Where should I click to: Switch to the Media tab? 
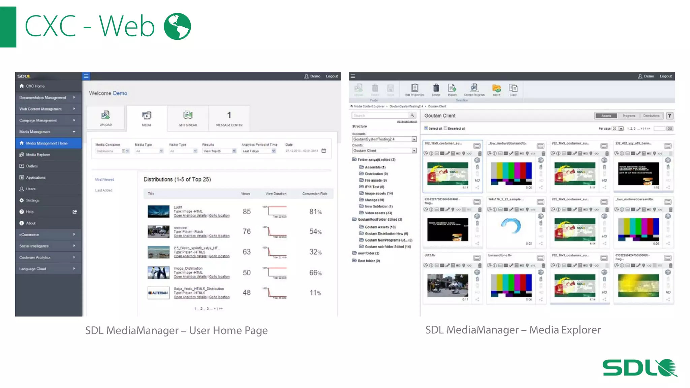pyautogui.click(x=147, y=118)
